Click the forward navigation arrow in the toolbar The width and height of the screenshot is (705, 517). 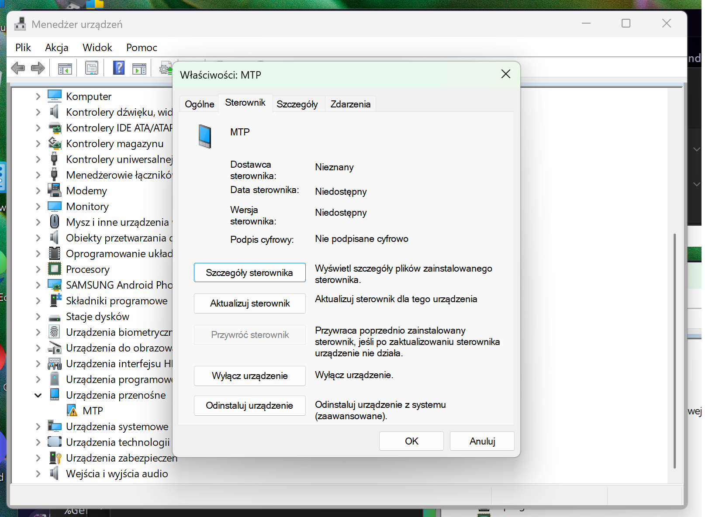click(38, 68)
